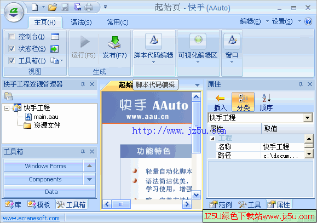
Task: Open file with the folder icon
Action: click(x=53, y=7)
